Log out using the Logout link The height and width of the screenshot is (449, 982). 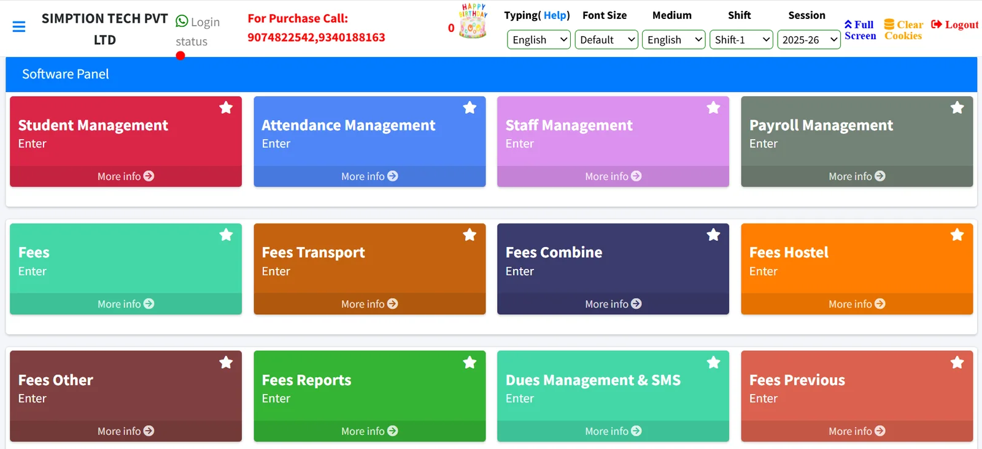point(954,25)
